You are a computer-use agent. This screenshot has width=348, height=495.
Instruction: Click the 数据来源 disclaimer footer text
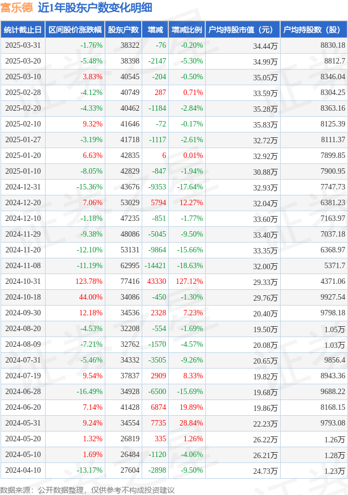(87, 490)
